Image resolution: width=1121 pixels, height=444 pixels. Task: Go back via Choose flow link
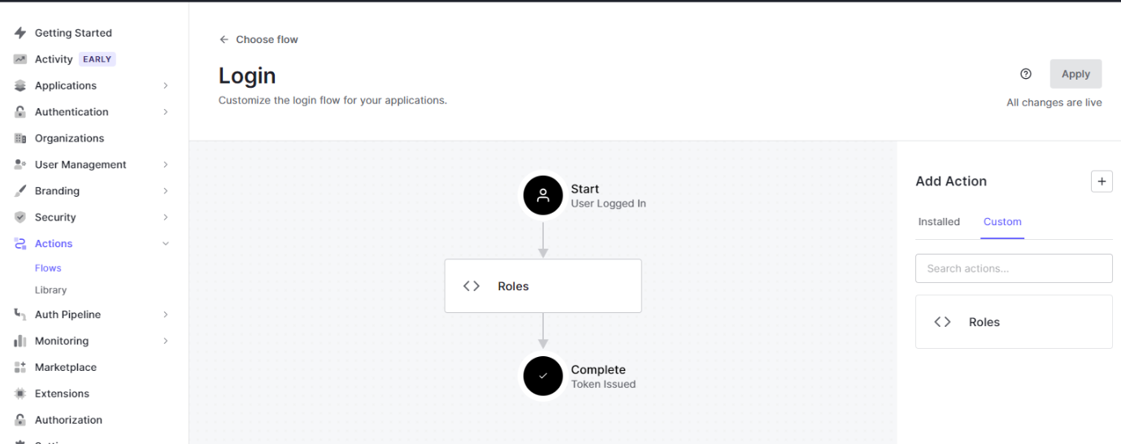pos(259,40)
